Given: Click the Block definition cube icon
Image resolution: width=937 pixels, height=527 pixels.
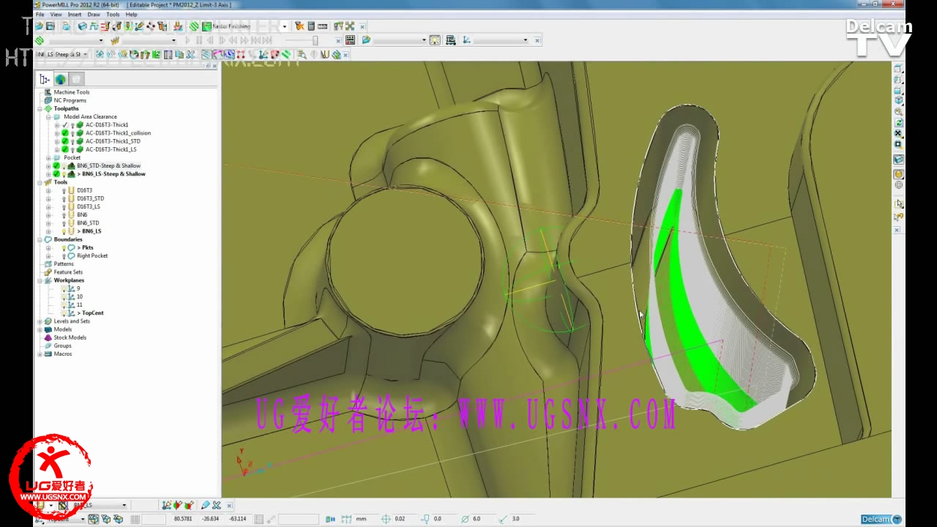Looking at the screenshot, I should tap(83, 26).
